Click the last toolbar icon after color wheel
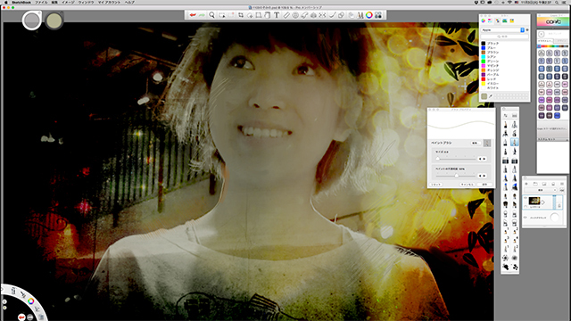571x321 pixels. pyautogui.click(x=378, y=15)
